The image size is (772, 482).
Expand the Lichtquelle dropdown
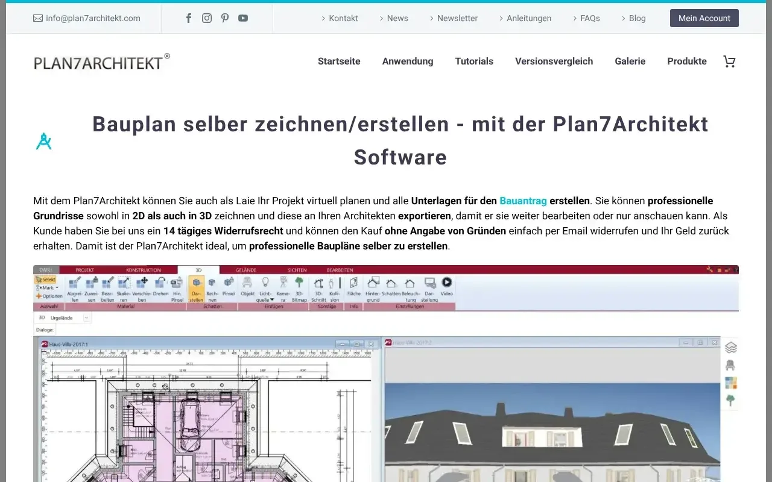click(271, 298)
